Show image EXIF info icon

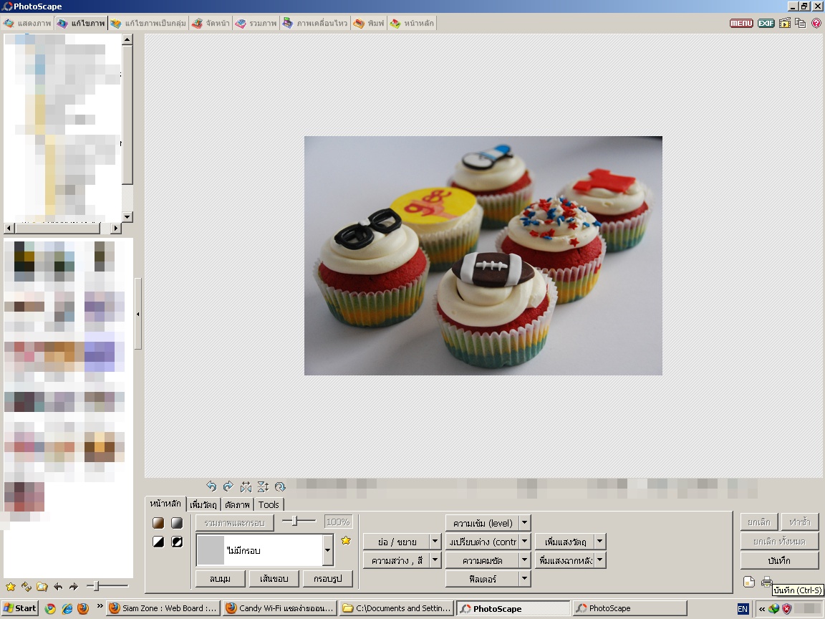(766, 23)
